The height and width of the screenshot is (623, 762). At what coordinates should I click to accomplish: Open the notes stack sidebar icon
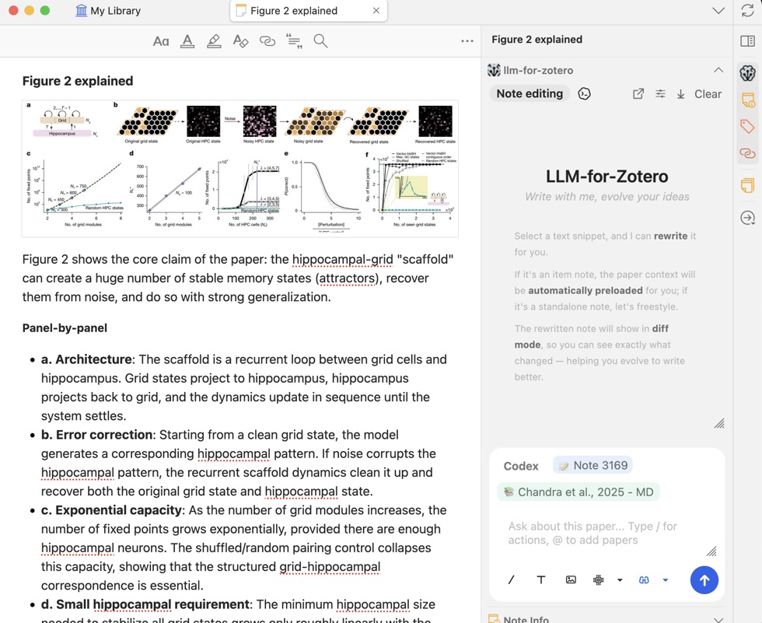pos(747,185)
